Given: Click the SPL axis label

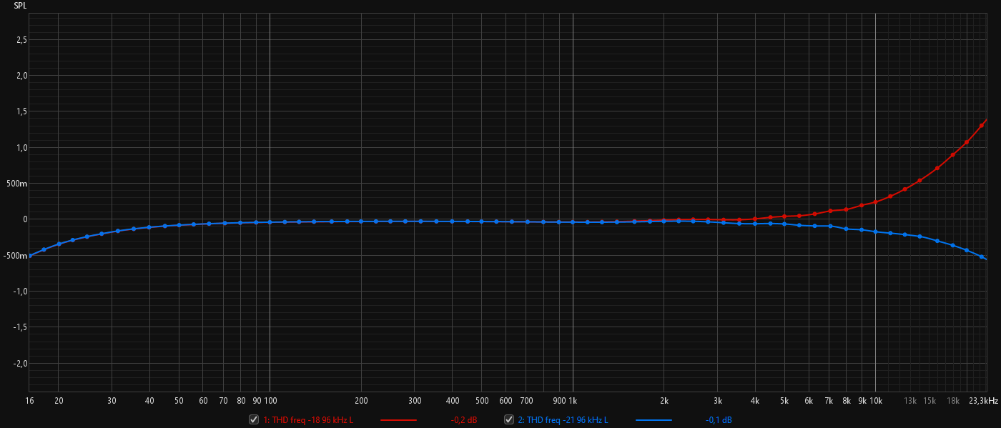Looking at the screenshot, I should tap(20, 5).
